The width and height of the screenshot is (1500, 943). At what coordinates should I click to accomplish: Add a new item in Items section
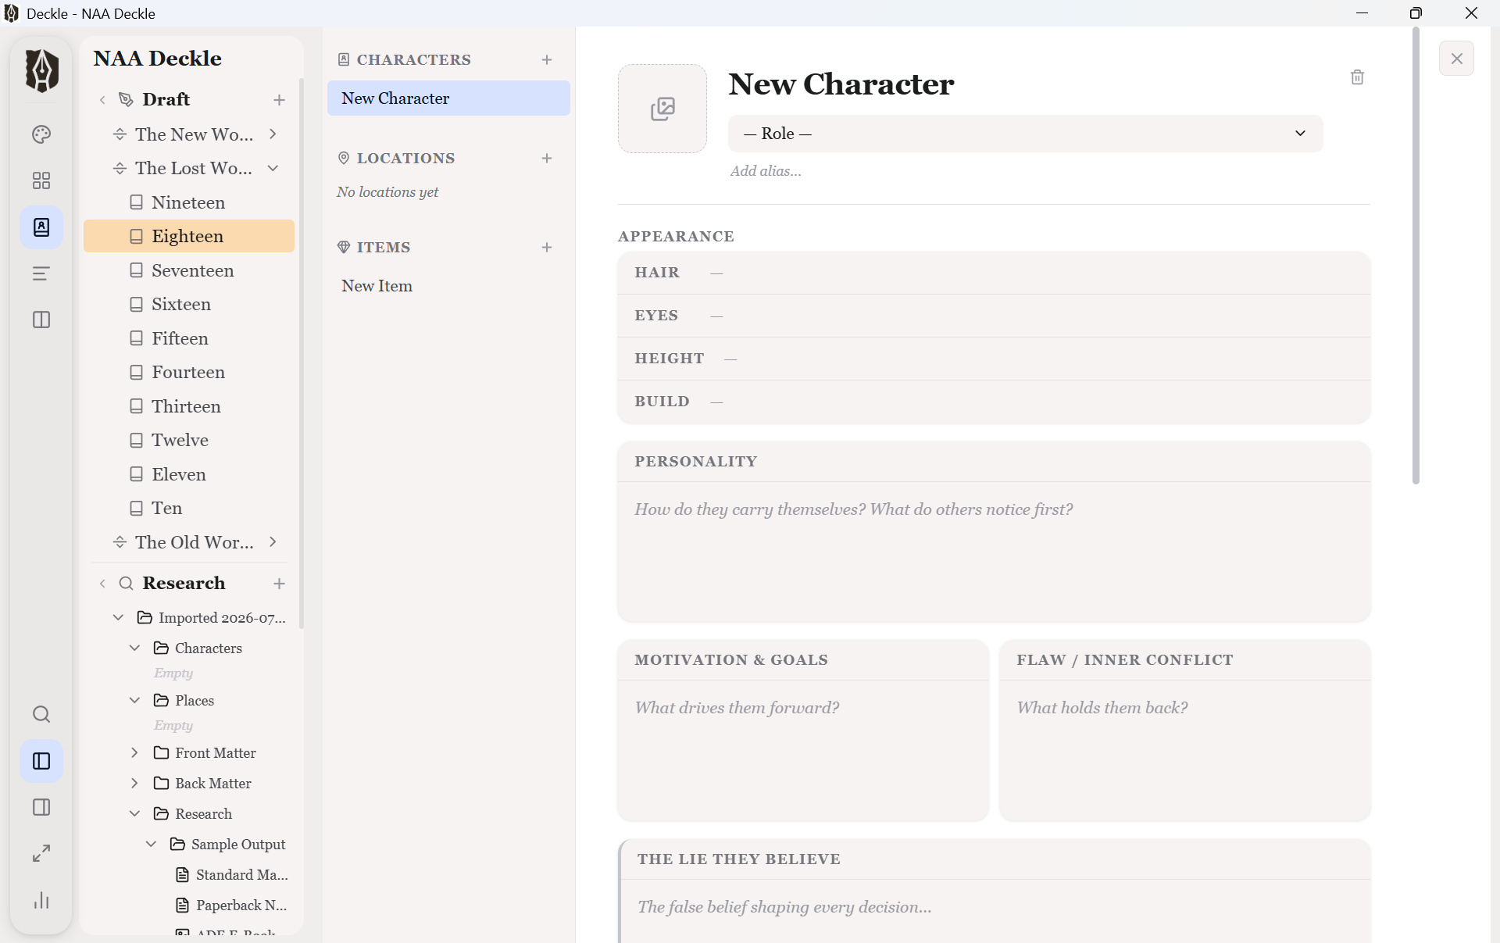coord(547,248)
